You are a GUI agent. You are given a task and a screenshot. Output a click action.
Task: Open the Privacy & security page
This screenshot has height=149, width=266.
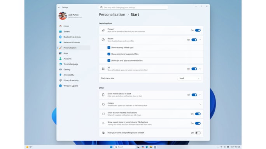pos(71,80)
